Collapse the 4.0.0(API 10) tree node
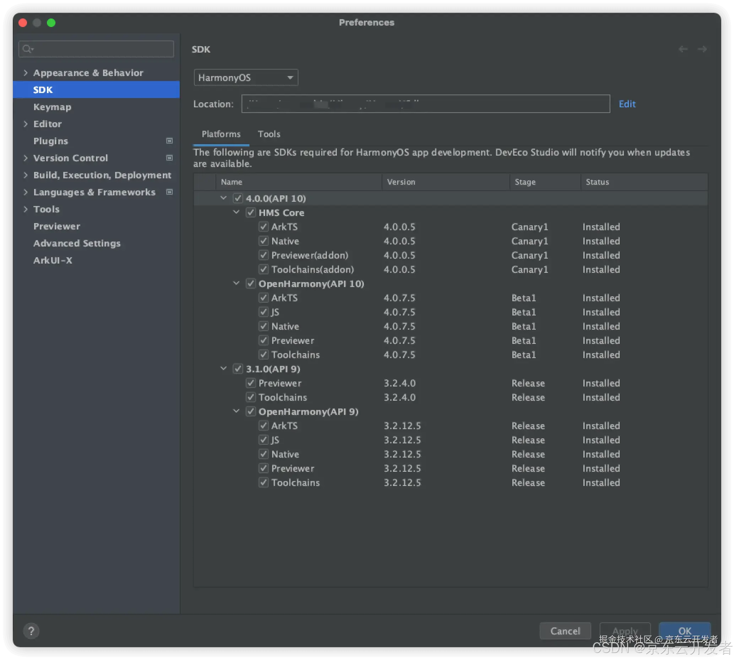 click(223, 198)
